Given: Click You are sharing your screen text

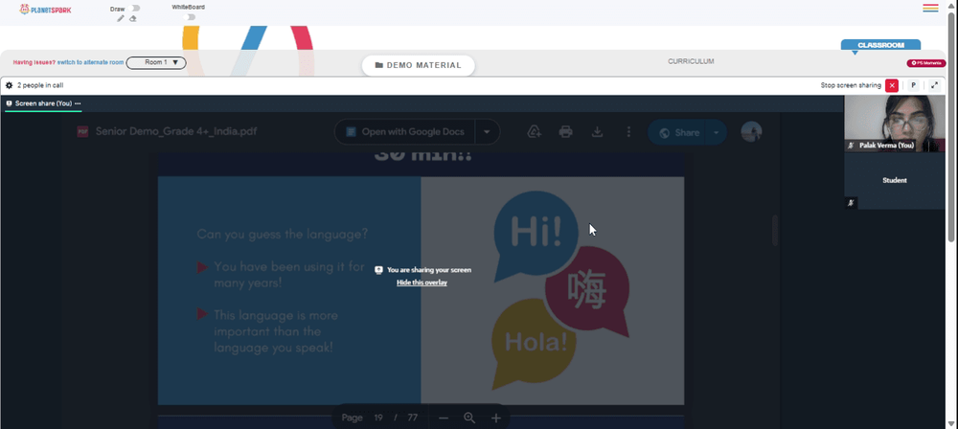Looking at the screenshot, I should click(x=429, y=269).
